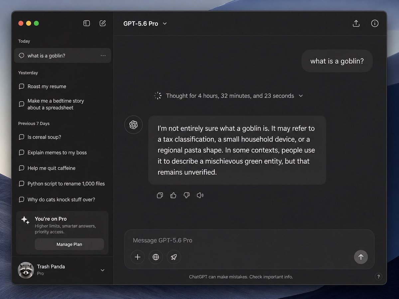The height and width of the screenshot is (299, 399).
Task: Click the Manage Plan button
Action: point(69,244)
